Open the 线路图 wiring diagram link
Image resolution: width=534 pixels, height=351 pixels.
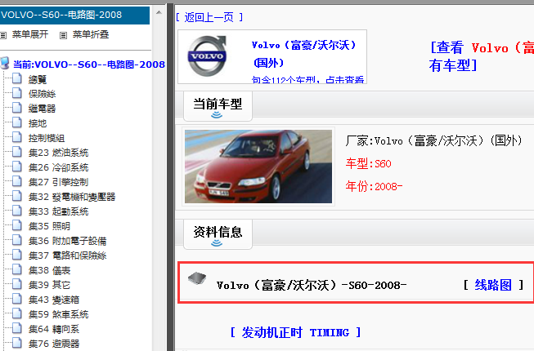point(493,285)
